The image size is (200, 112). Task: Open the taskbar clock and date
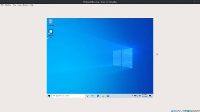pyautogui.click(x=144, y=96)
